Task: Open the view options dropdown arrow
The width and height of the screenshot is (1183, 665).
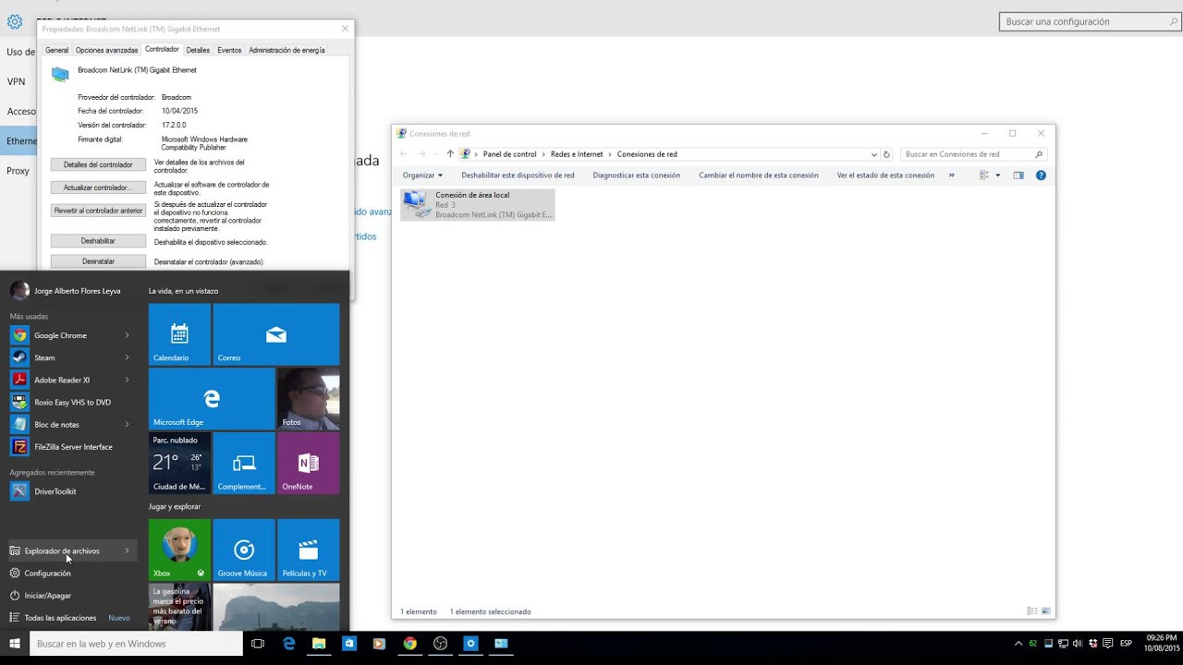Action: (x=997, y=175)
